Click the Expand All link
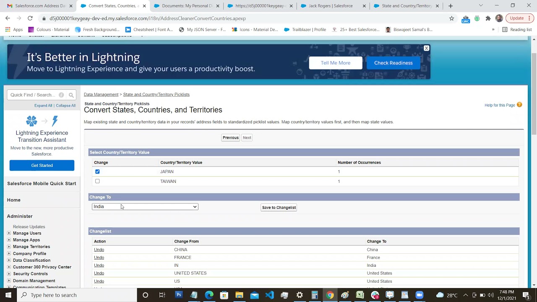The width and height of the screenshot is (537, 302). click(x=43, y=105)
